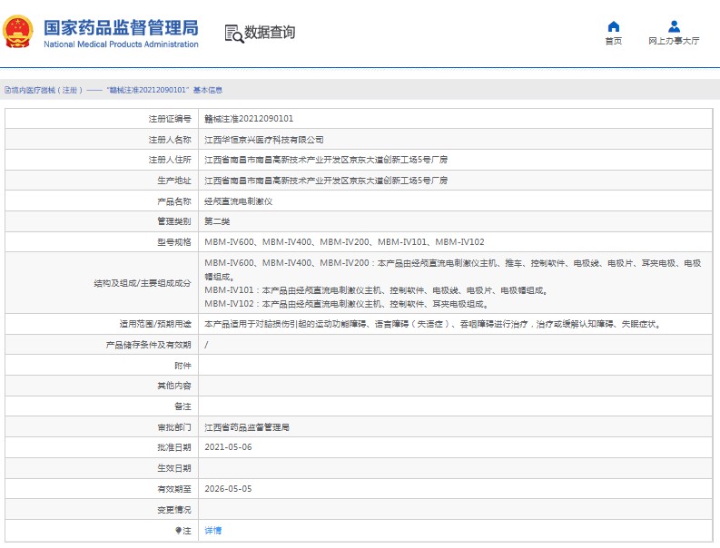
Task: Click the MBM-IV101 composition line
Action: point(376,290)
